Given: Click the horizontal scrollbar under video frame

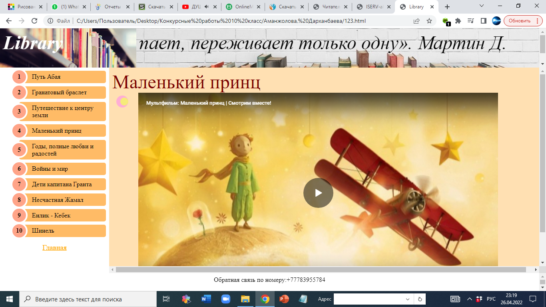Looking at the screenshot, I should (321, 270).
